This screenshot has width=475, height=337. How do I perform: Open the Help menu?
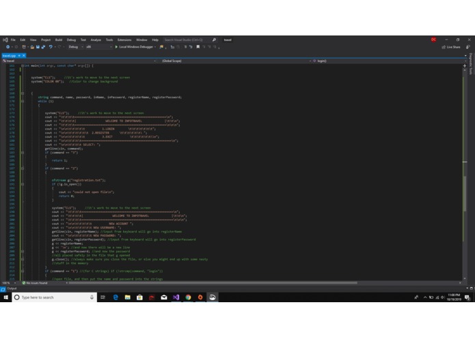pyautogui.click(x=155, y=40)
